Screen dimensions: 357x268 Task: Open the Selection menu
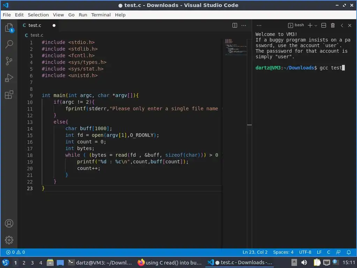[38, 15]
